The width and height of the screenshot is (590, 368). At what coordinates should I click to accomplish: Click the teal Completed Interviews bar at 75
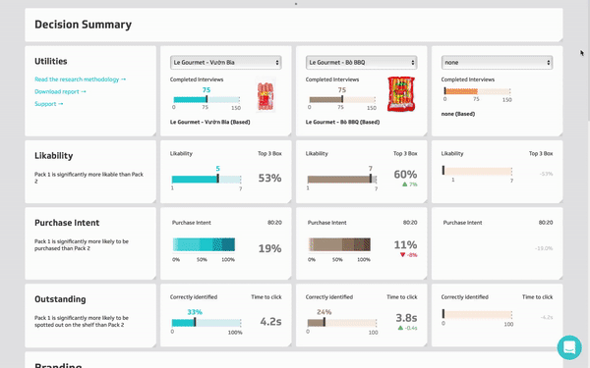click(x=206, y=99)
